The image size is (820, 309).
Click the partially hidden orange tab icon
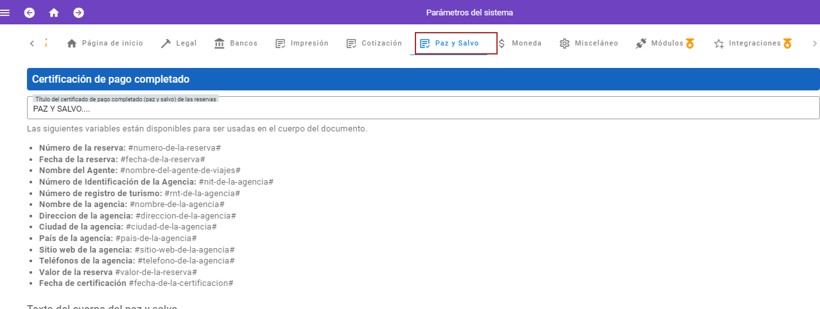(x=46, y=44)
